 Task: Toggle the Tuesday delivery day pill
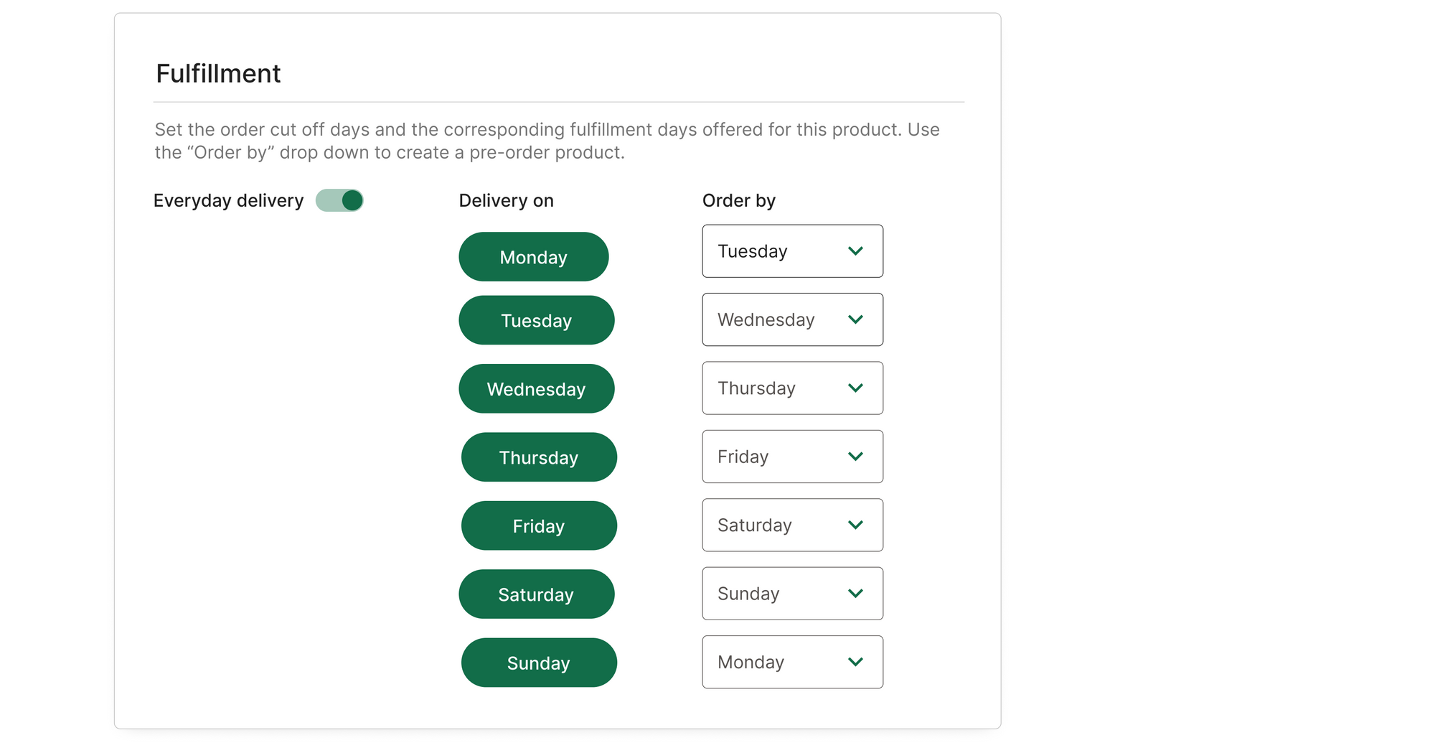point(537,320)
